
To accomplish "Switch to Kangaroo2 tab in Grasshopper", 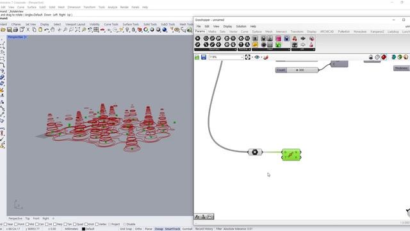I will tap(377, 31).
